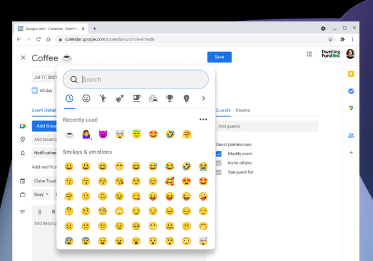Open the Chrome three-dot menu

click(x=352, y=39)
